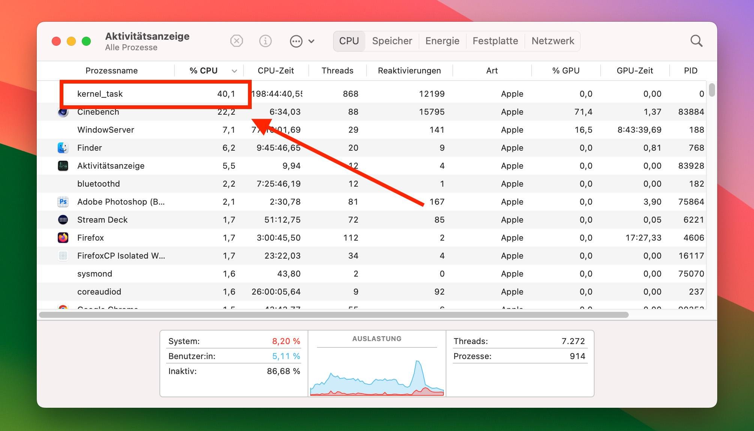Select the Finder process name

click(x=89, y=148)
